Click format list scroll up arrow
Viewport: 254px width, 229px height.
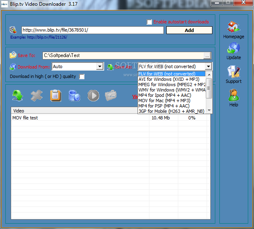click(x=209, y=74)
